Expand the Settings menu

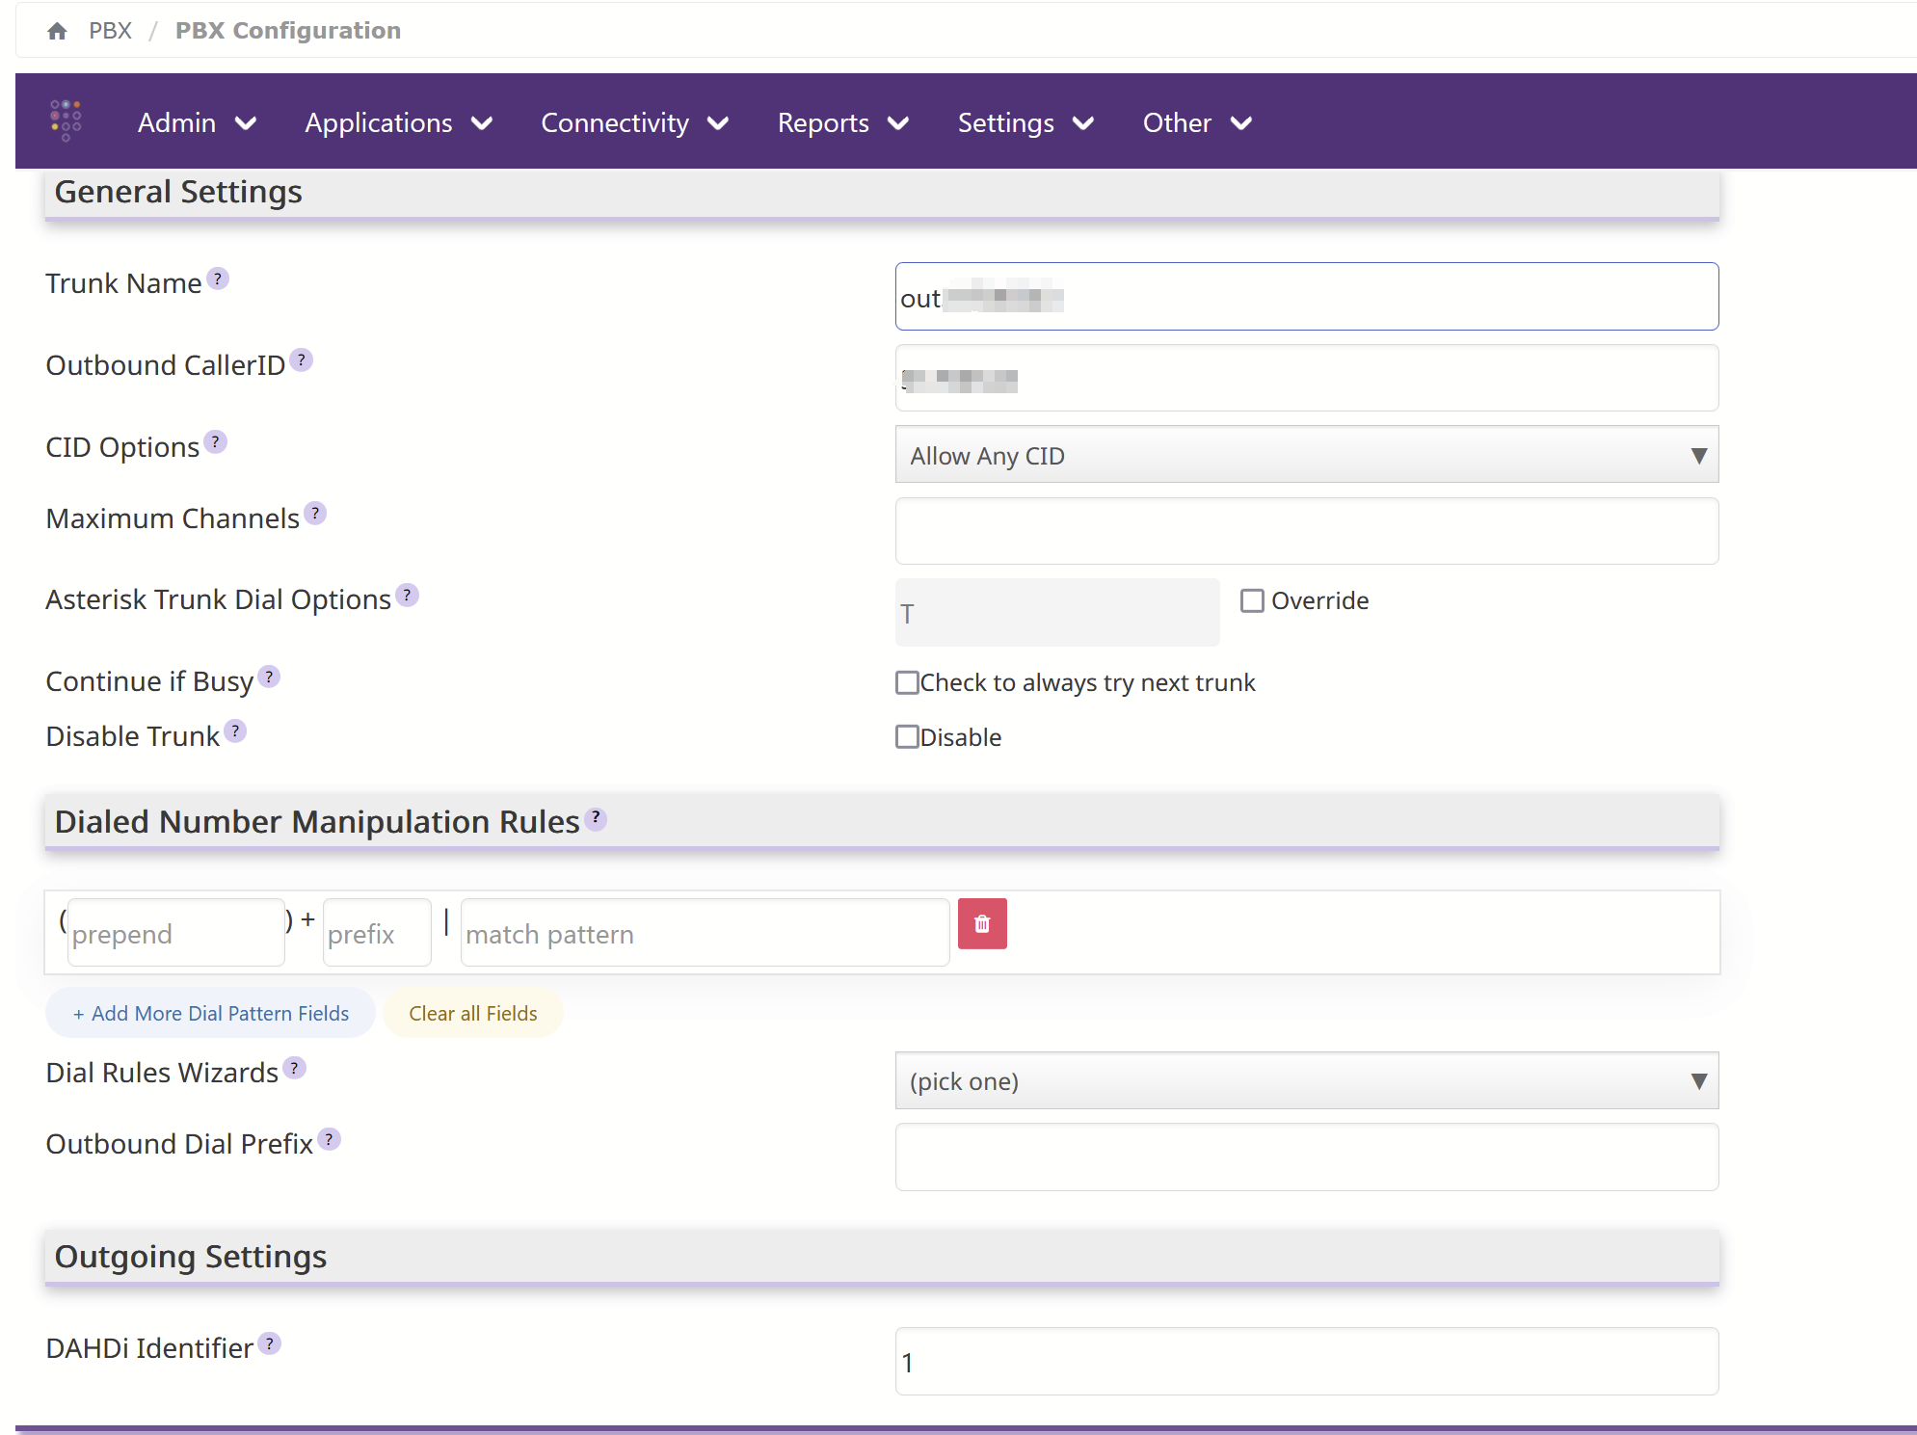click(x=1025, y=122)
